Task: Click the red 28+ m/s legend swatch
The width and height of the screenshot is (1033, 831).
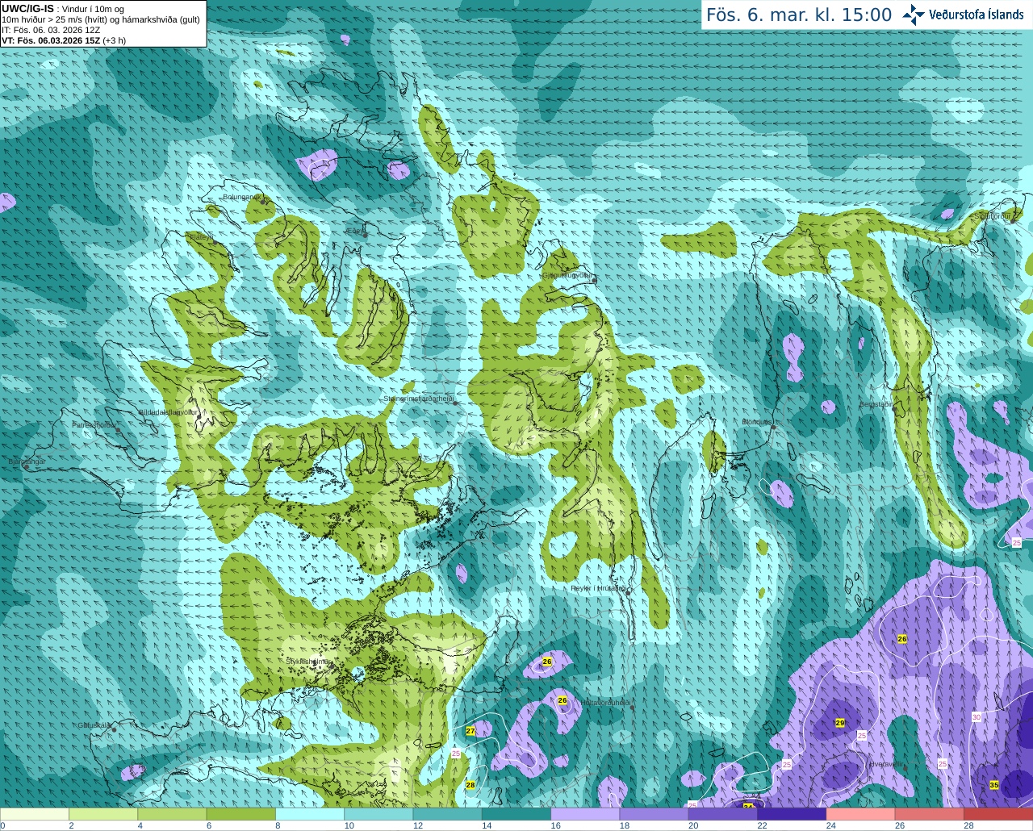Action: tap(998, 814)
